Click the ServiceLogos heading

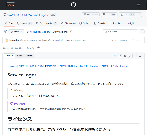pos(22,75)
